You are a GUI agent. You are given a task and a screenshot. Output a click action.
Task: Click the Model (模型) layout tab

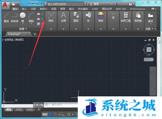[9, 110]
